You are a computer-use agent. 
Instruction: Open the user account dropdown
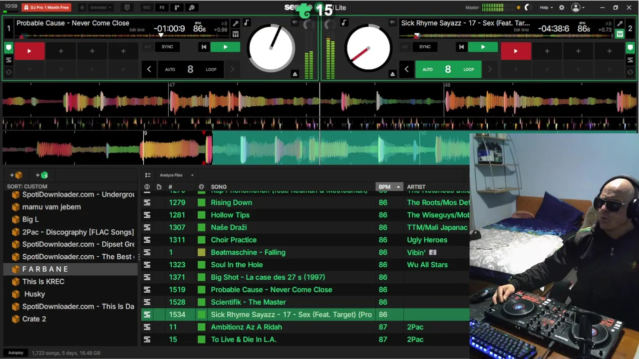click(578, 7)
